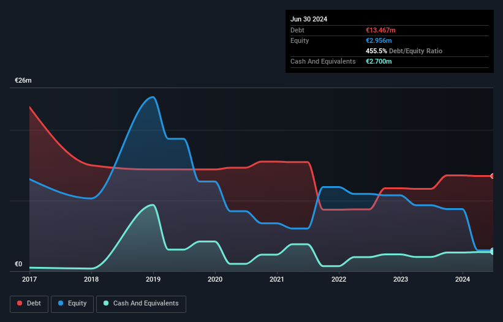Click the Jun 30 2024 tooltip date
This screenshot has width=503, height=322.
point(309,19)
